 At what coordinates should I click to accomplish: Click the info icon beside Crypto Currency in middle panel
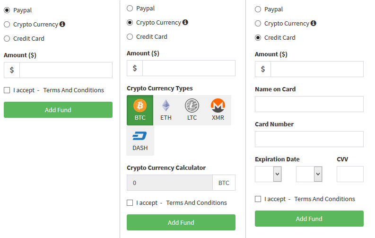[x=185, y=22]
